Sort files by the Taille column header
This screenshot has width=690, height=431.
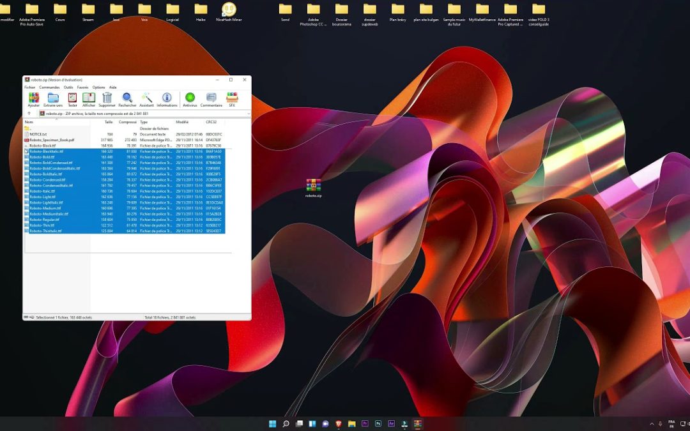click(109, 122)
